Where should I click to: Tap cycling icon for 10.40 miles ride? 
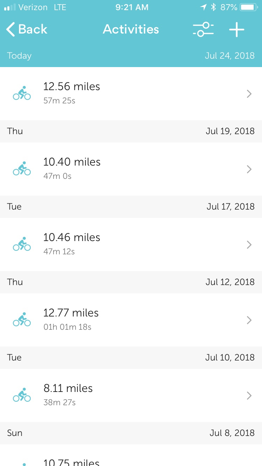[22, 169]
